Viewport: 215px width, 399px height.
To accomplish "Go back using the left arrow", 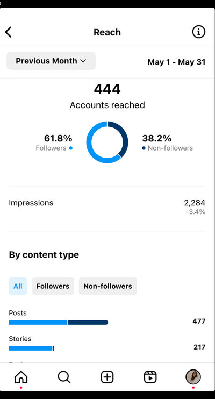I will point(9,32).
